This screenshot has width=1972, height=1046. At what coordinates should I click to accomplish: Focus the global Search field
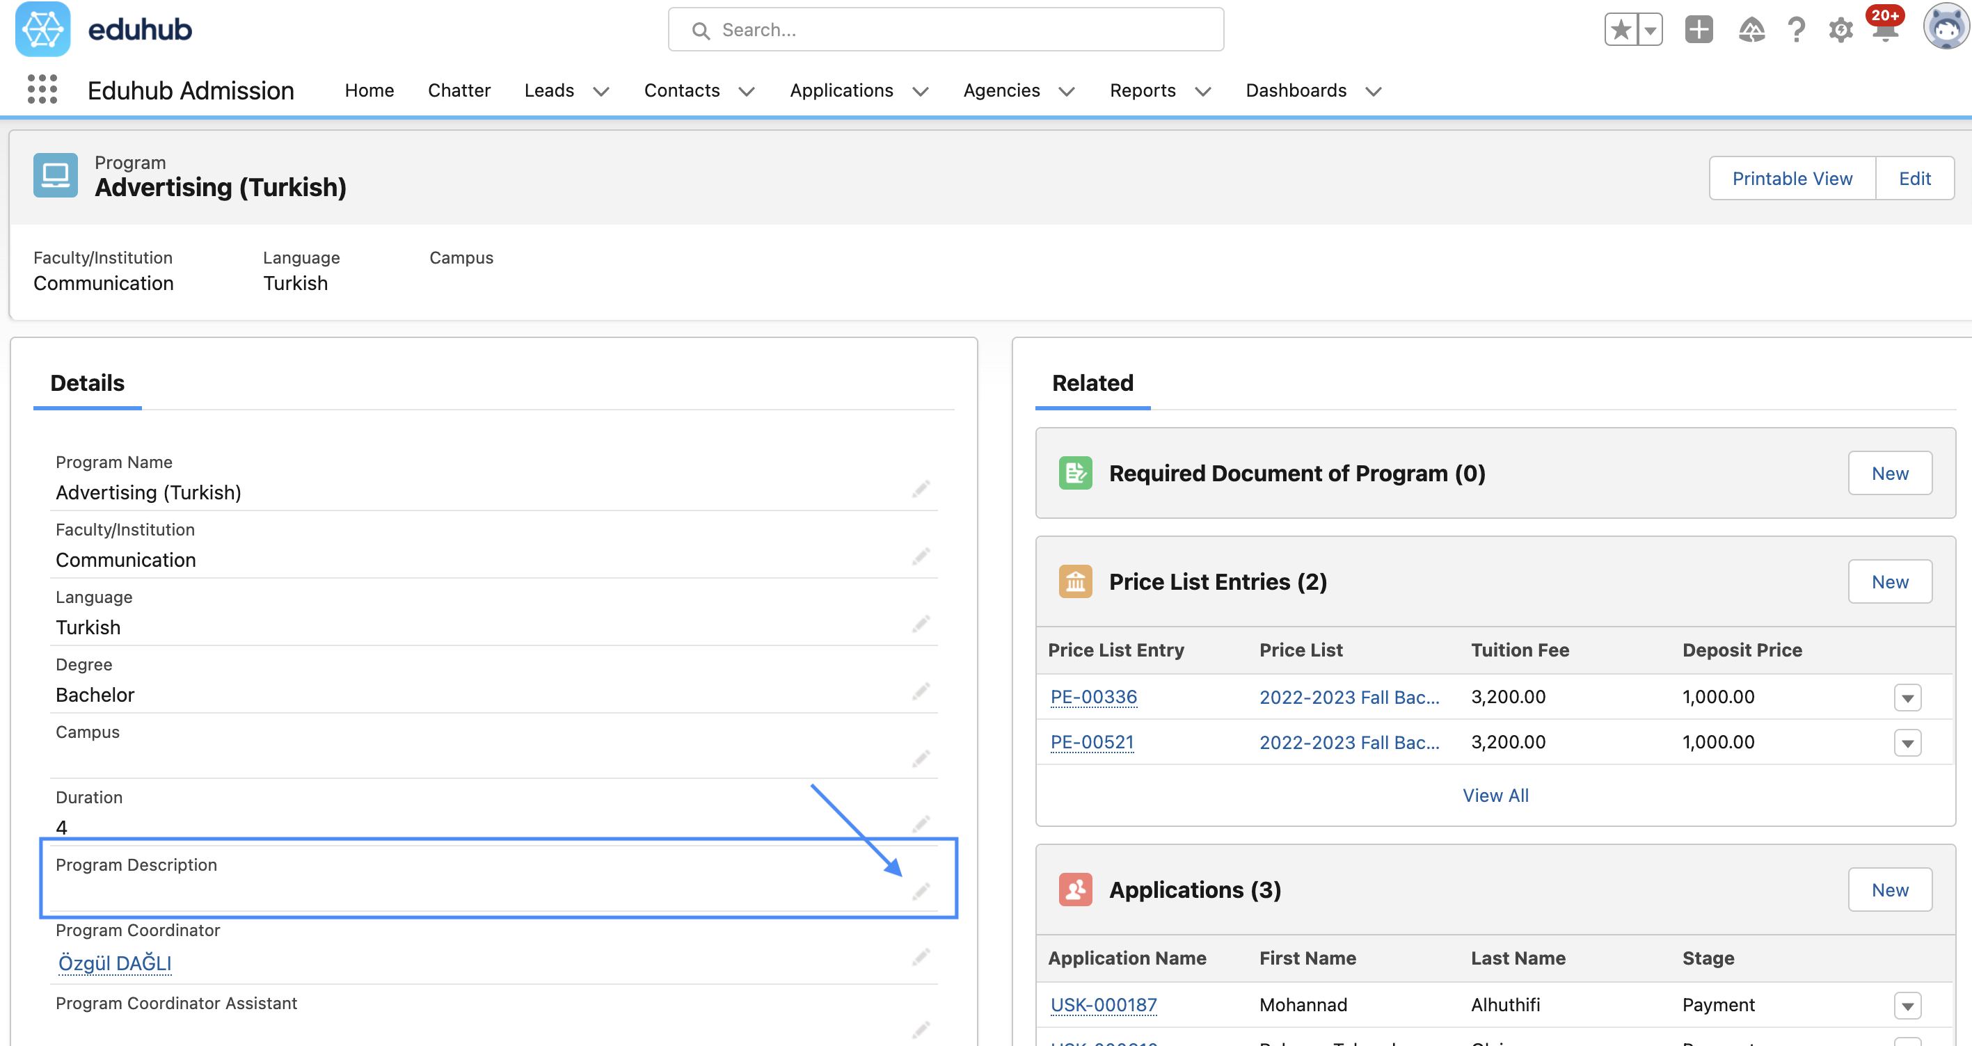[x=946, y=30]
